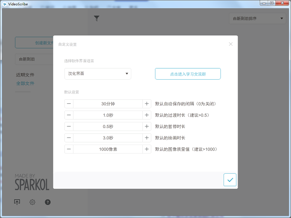Viewport: 291px width, 218px height.
Task: Click the 0.5秒 pause value field
Action: 108,126
